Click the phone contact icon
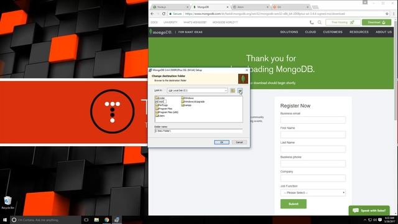The width and height of the screenshot is (398, 224). (x=312, y=22)
